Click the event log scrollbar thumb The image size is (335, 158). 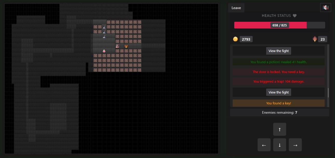[x=328, y=92]
